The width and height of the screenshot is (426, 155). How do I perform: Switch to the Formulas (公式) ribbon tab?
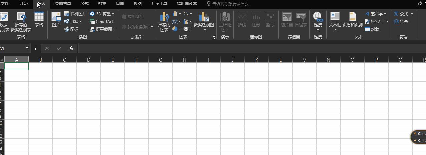coord(85,4)
